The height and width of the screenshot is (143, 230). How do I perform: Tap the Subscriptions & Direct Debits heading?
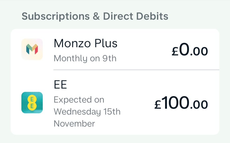point(95,16)
